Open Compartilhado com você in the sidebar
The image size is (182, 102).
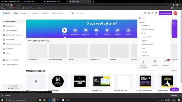(13, 35)
